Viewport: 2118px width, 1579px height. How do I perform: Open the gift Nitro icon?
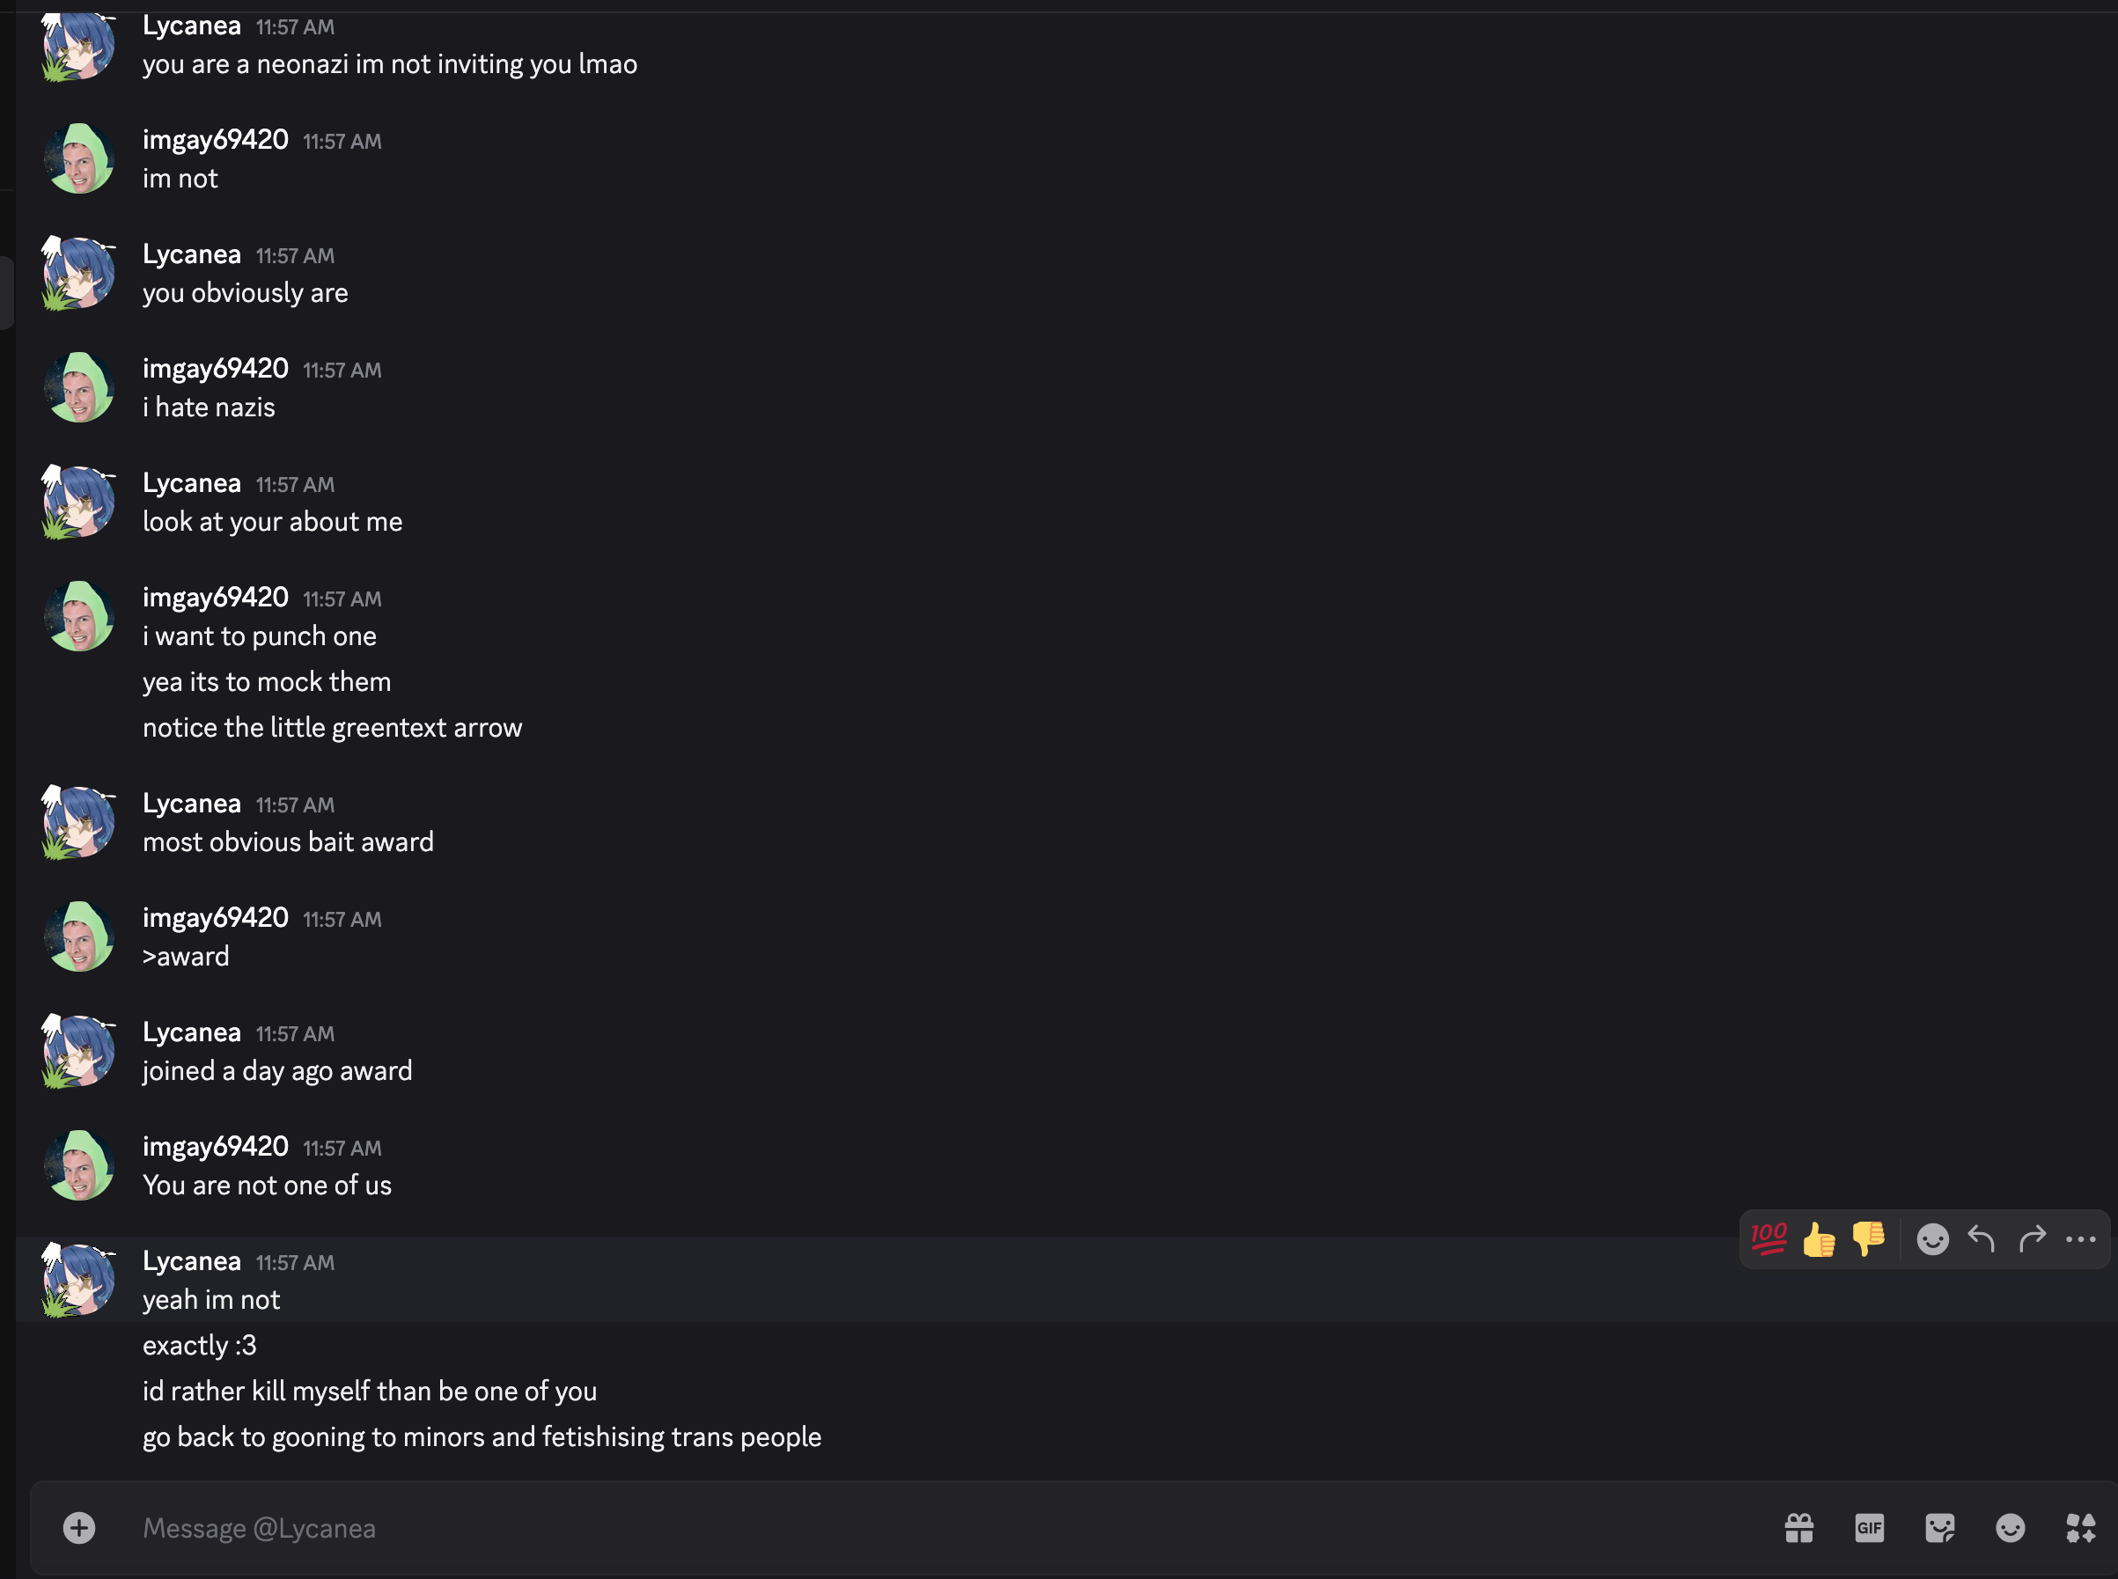click(1798, 1527)
